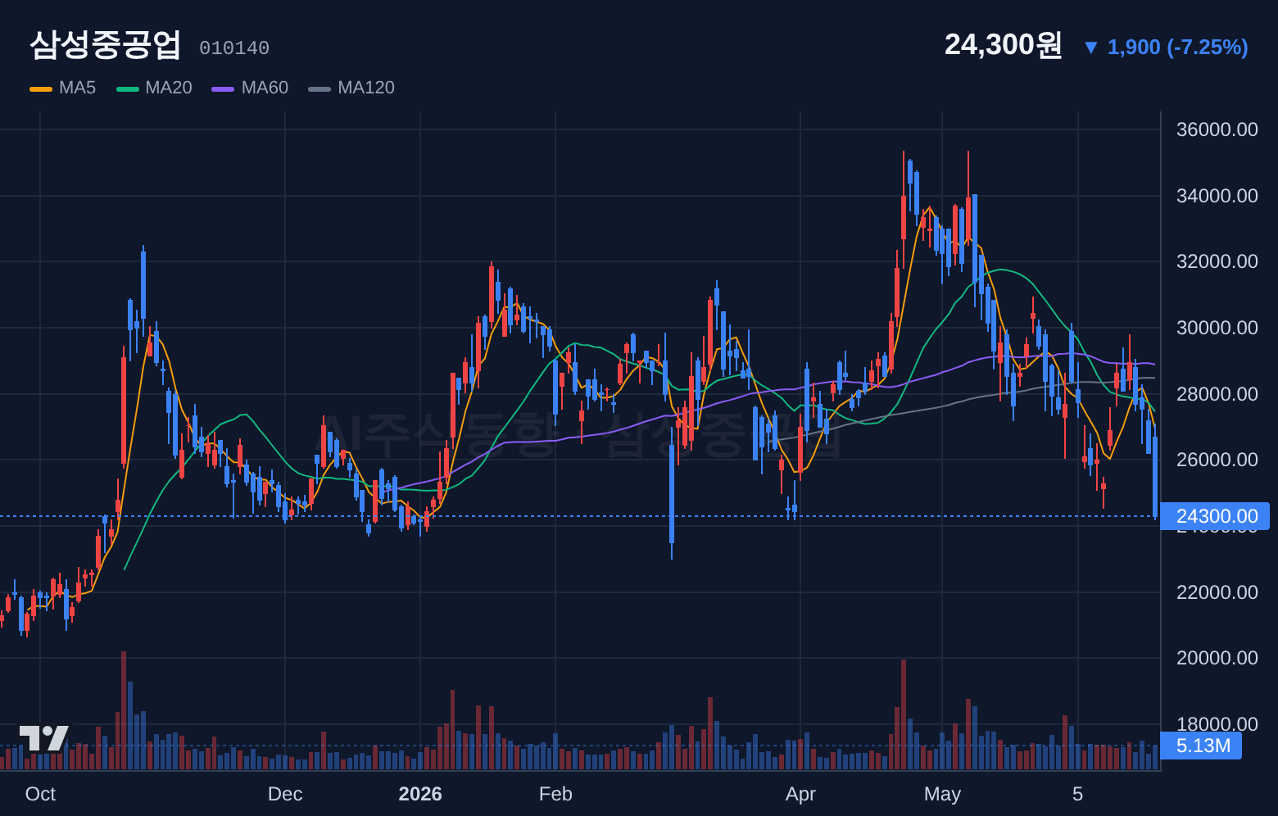This screenshot has width=1278, height=816.
Task: Click the 20000.00 price axis value
Action: click(x=1217, y=658)
